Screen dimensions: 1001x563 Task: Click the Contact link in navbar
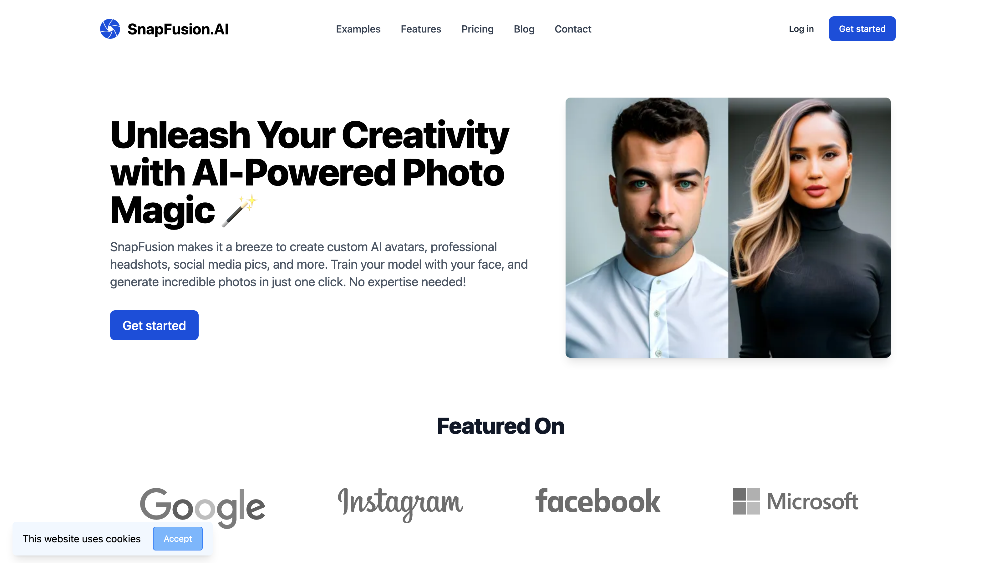pyautogui.click(x=573, y=29)
